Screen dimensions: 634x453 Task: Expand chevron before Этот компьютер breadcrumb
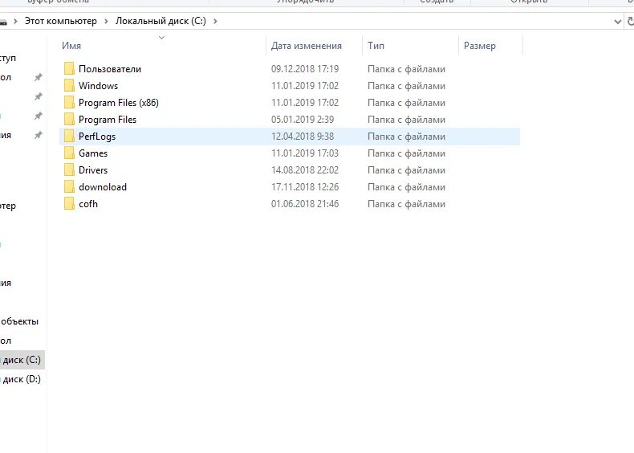[15, 21]
